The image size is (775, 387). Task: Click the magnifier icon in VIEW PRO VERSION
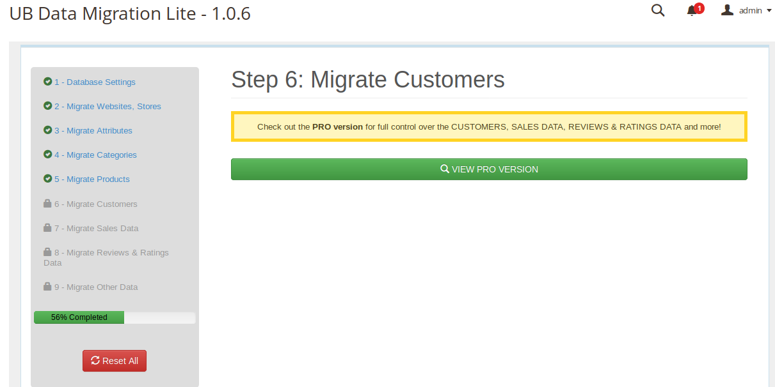pyautogui.click(x=445, y=169)
